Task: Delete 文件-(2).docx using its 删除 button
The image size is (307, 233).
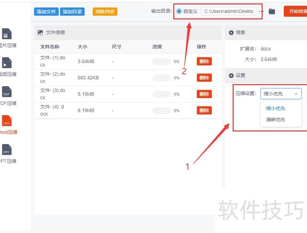Action: pyautogui.click(x=204, y=77)
